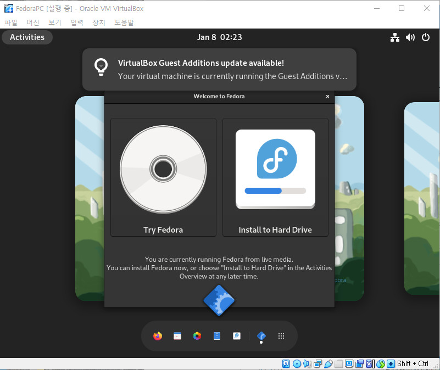Viewport: 440px width, 370px height.
Task: Open the power menu icon
Action: coord(426,37)
